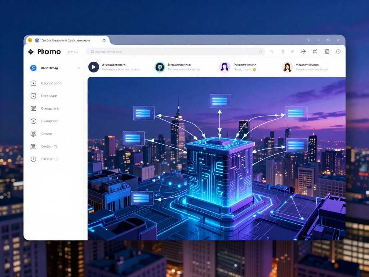
Task: Select the blue circular S icon in the sidebar
Action: click(34, 68)
